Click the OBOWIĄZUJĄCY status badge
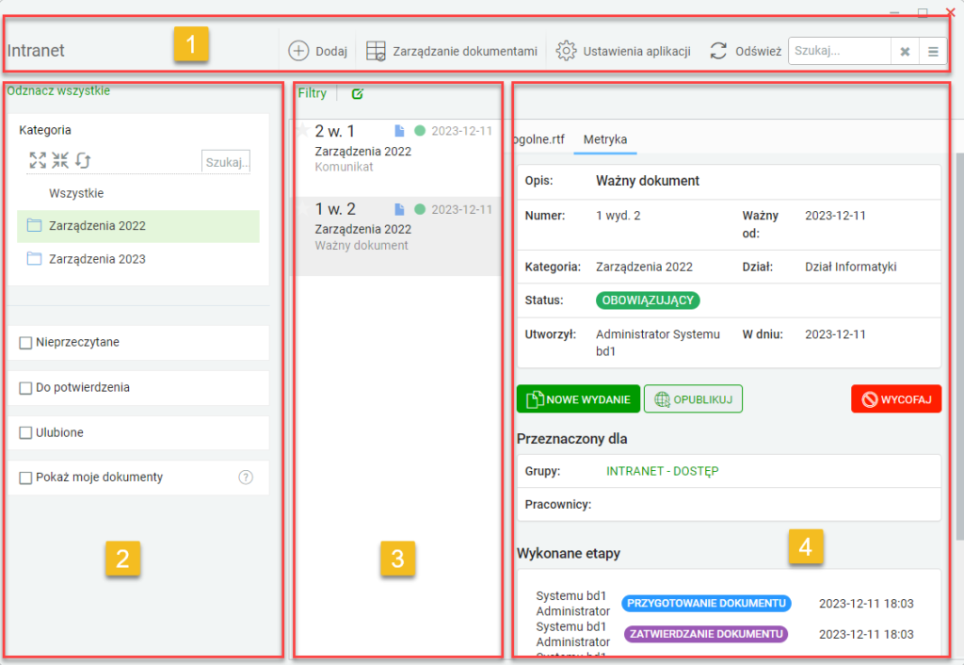Viewport: 964px width, 665px height. click(648, 300)
